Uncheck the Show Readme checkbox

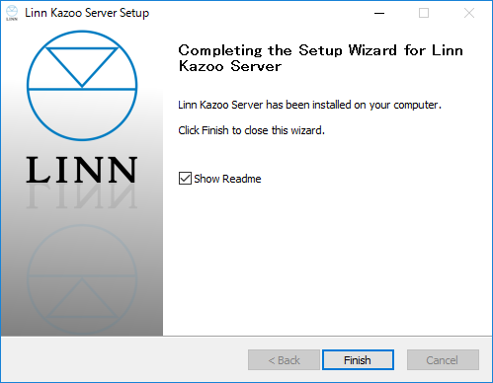click(185, 179)
